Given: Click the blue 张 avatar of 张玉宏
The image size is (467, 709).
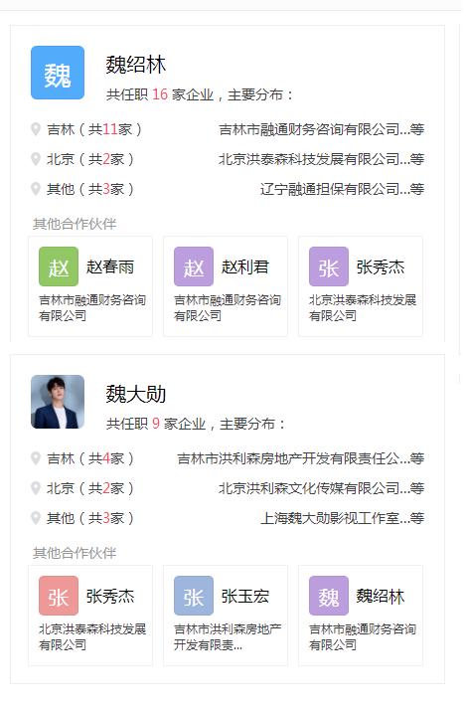Looking at the screenshot, I should coord(194,596).
